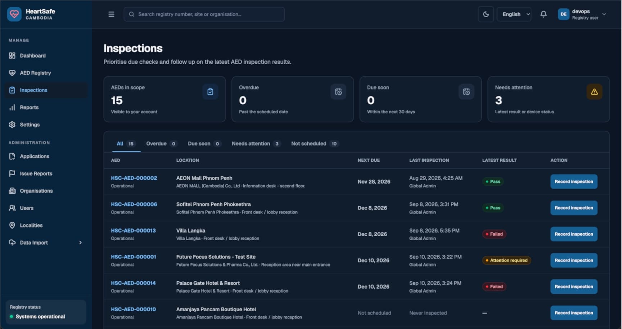Click the Localities map pin icon

click(x=12, y=225)
